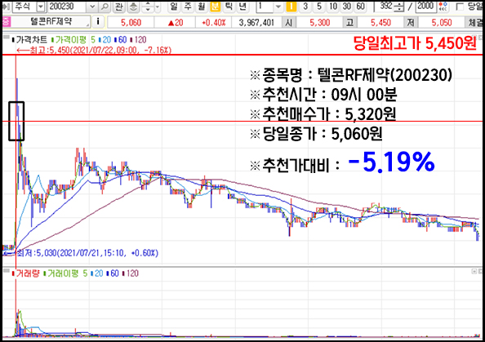Click the 고 high price label
485x342 pixels.
coord(349,22)
